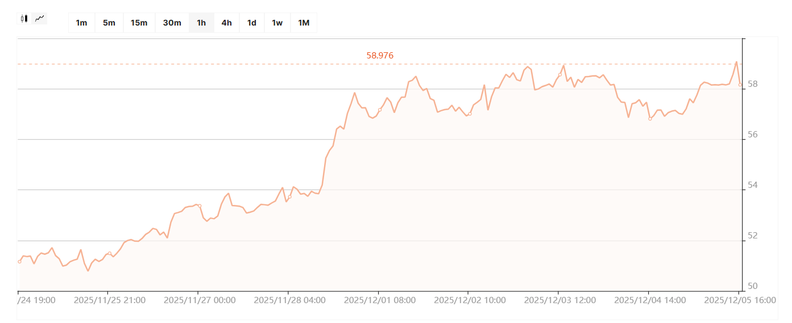Click the active 1h interval button
Image resolution: width=792 pixels, height=323 pixels.
(201, 23)
